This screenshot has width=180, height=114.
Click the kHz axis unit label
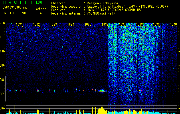point(3,23)
